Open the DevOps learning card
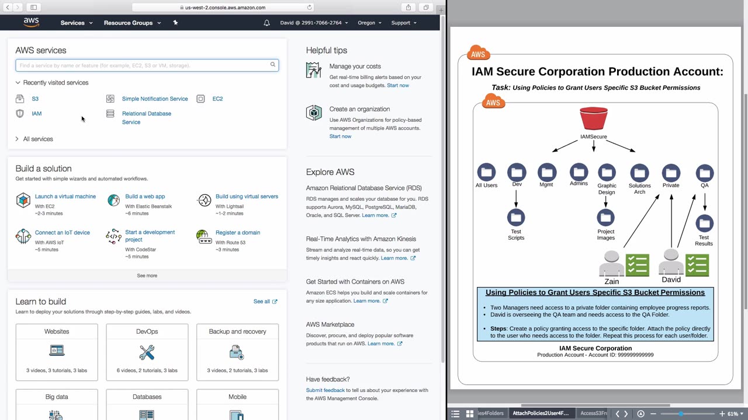Viewport: 748px width, 420px height. pyautogui.click(x=147, y=352)
